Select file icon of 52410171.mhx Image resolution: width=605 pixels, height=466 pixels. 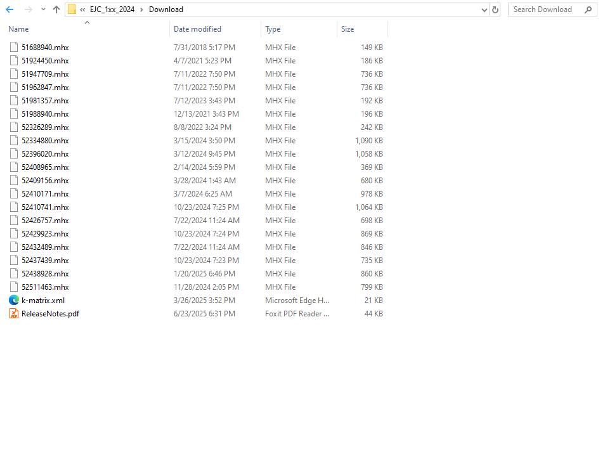(x=14, y=193)
